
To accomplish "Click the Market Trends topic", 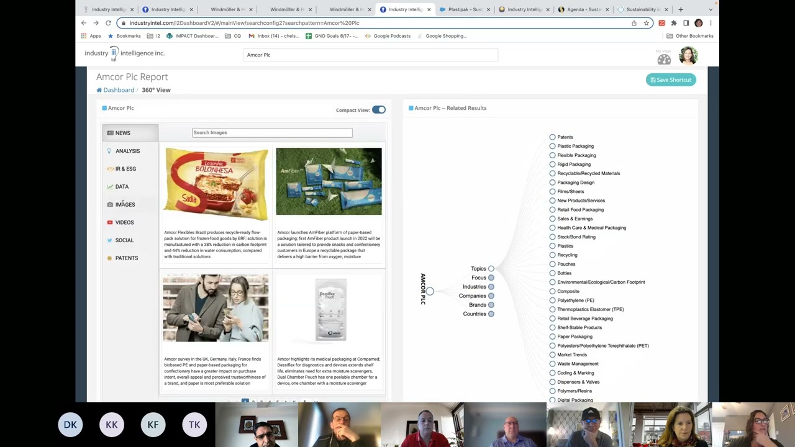I will pos(571,354).
